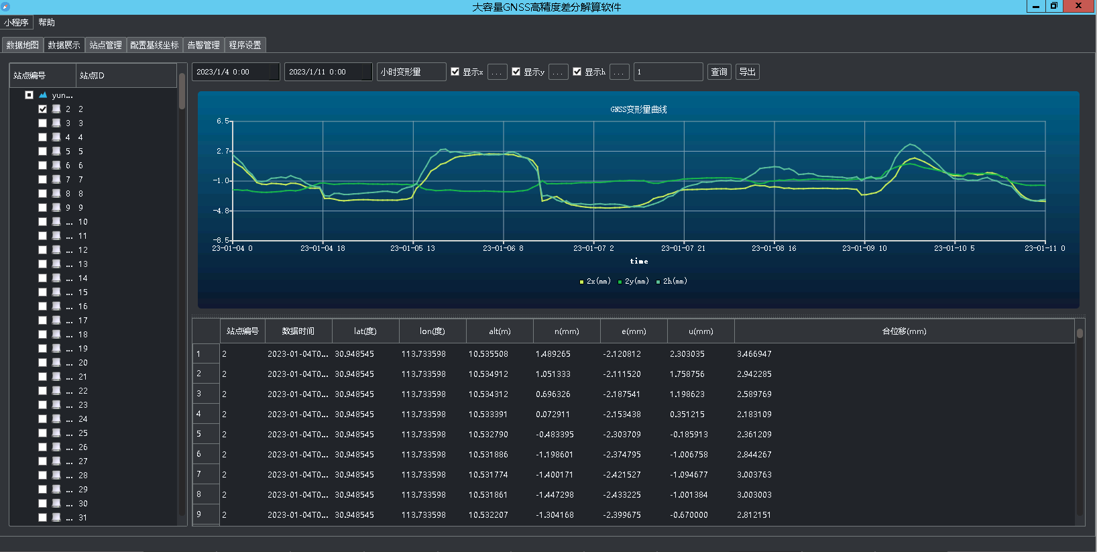This screenshot has height=552, width=1097.
Task: Open the end date 2023/1/11 dropdown
Action: pos(367,72)
